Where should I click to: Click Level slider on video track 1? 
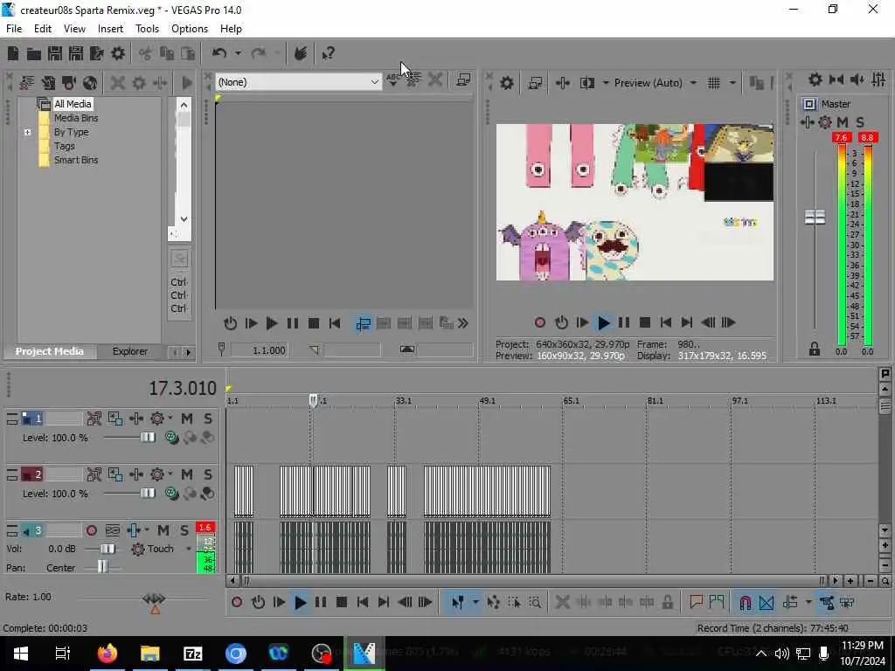pos(147,438)
